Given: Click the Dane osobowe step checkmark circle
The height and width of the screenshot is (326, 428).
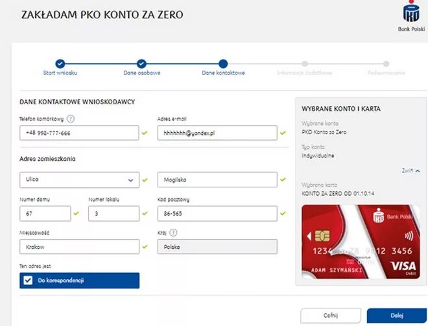Looking at the screenshot, I should point(141,64).
